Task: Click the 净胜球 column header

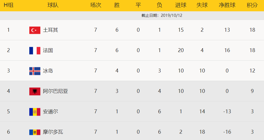Action: click(x=227, y=5)
